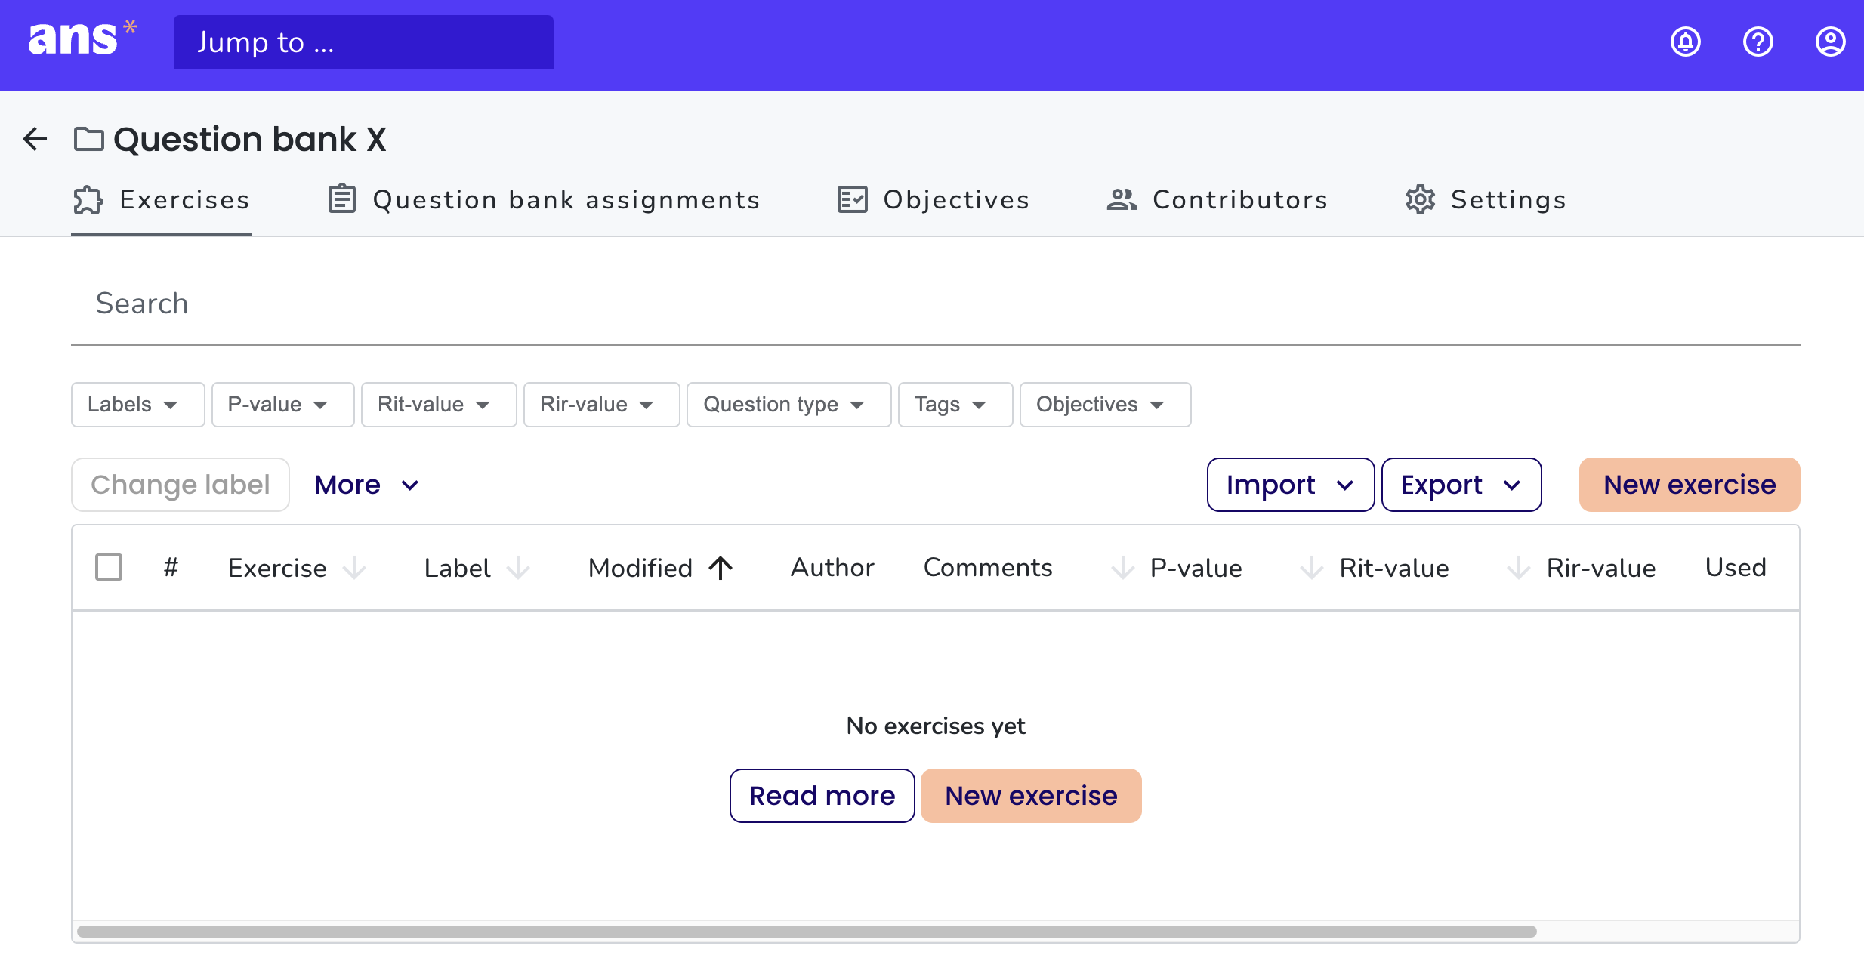Click the Comments column header
Image resolution: width=1864 pixels, height=980 pixels.
point(988,567)
